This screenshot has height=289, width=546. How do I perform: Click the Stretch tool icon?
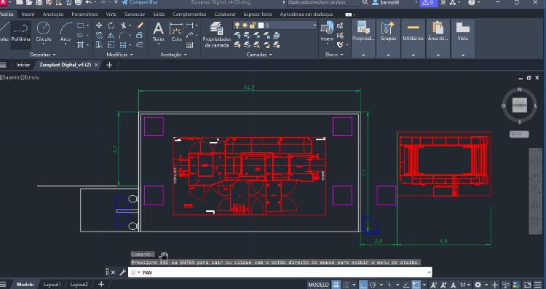[x=99, y=45]
